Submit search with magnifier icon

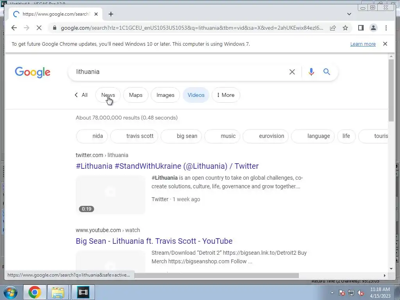coord(327,72)
